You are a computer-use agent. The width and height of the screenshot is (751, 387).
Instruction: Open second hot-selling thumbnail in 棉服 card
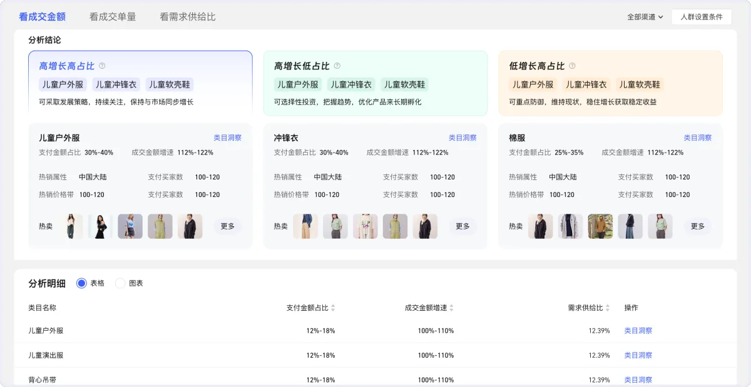[x=571, y=226]
